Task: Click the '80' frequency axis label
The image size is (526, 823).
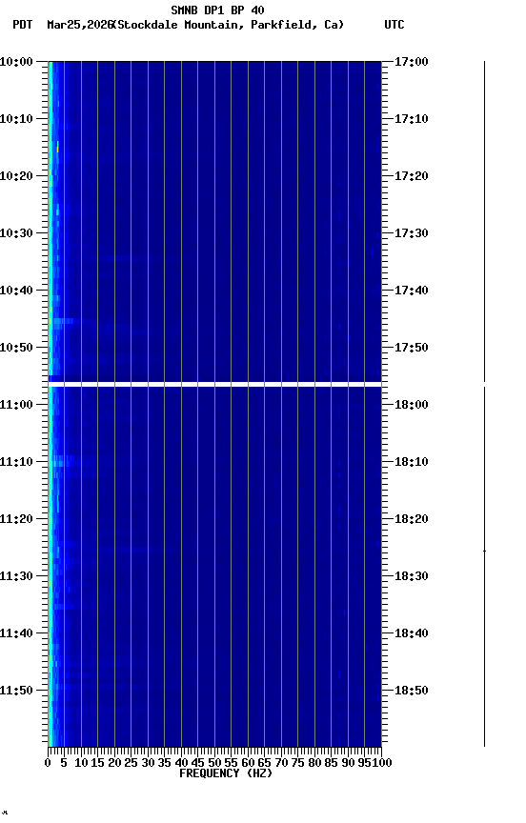Action: 314,763
